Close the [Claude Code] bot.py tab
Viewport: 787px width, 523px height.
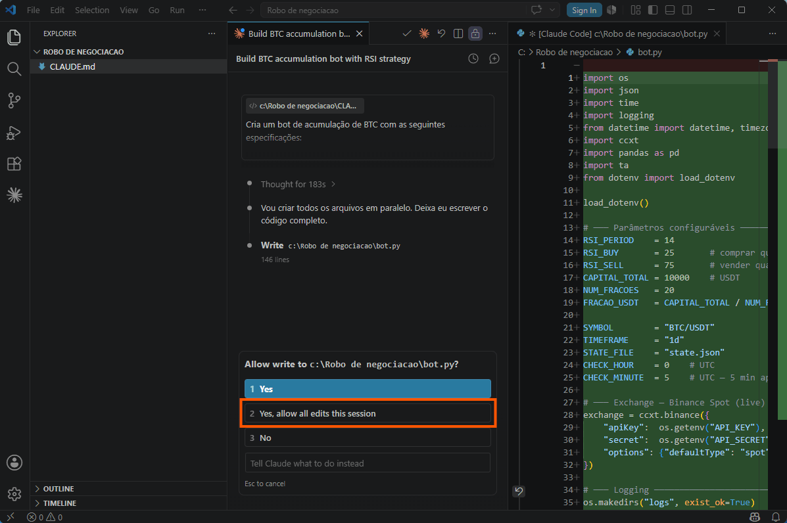[x=717, y=34]
